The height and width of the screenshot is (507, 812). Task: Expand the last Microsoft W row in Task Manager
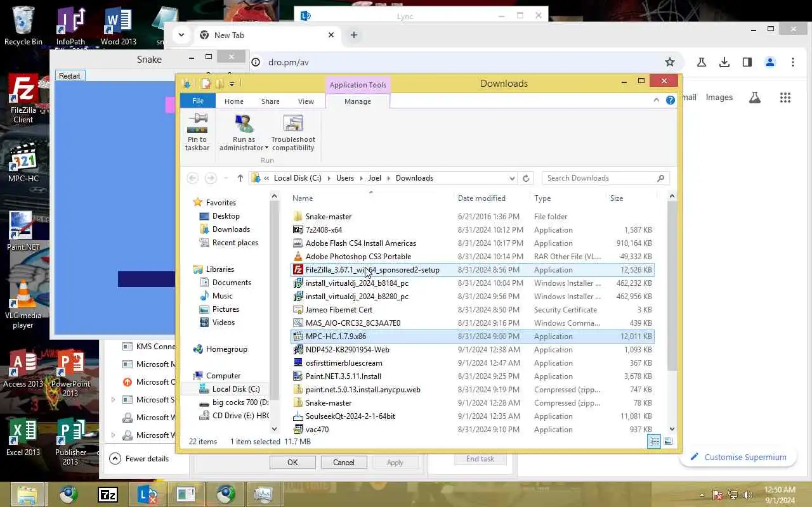[x=114, y=435]
